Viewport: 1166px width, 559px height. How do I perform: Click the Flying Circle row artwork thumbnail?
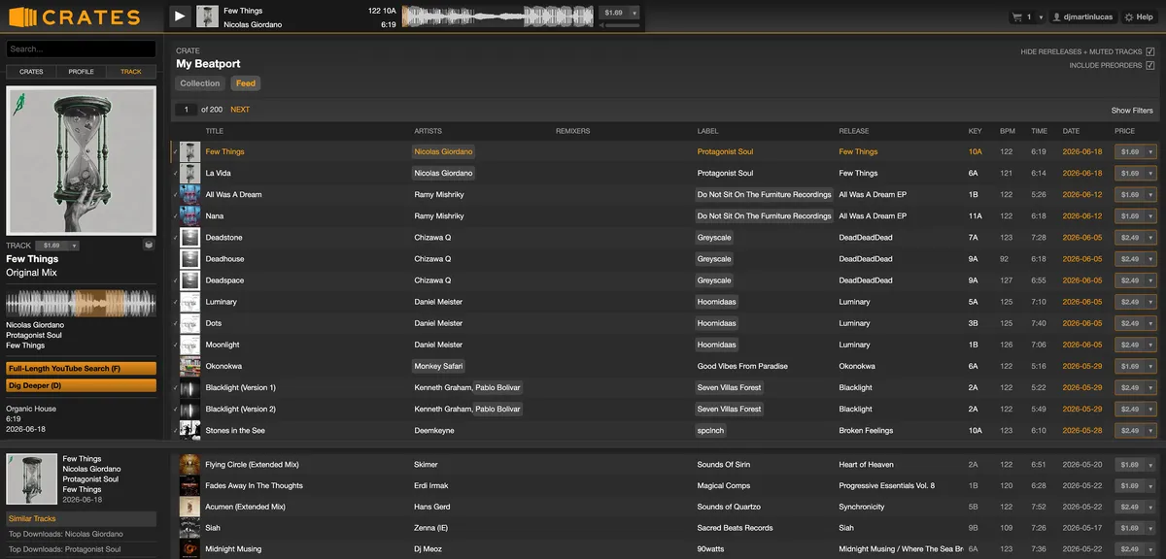(189, 464)
